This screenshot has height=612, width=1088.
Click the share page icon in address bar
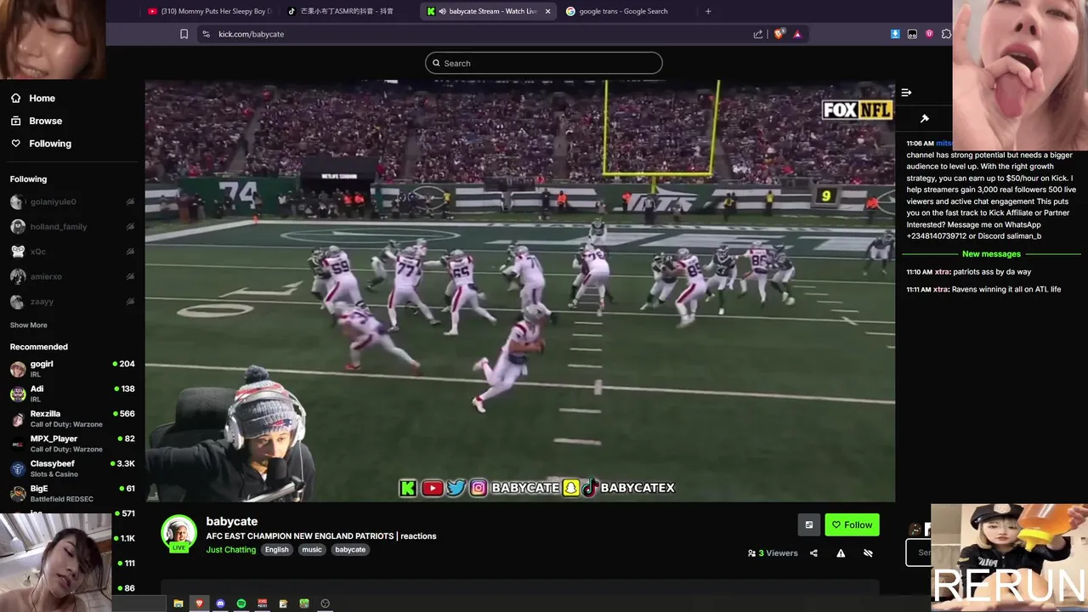pos(757,34)
